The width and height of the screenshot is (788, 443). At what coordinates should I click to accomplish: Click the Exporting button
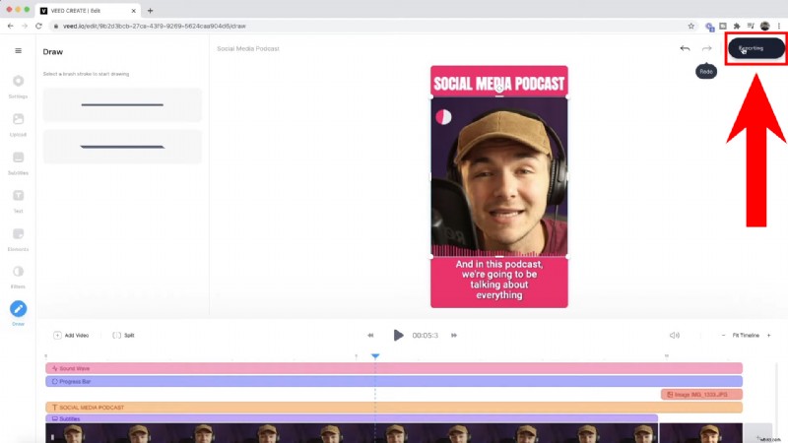[x=755, y=48]
